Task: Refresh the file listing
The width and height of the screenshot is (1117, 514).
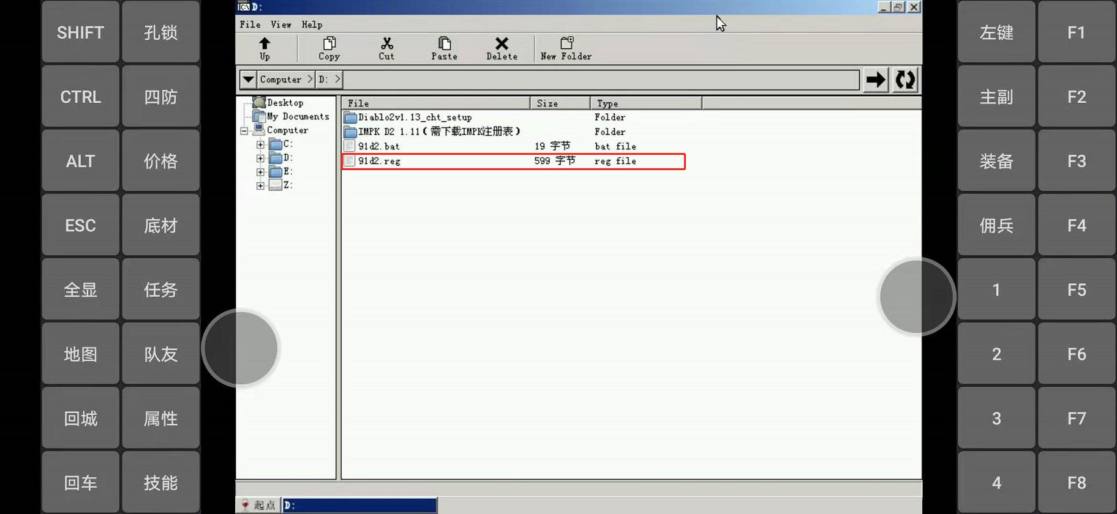Action: pyautogui.click(x=905, y=80)
